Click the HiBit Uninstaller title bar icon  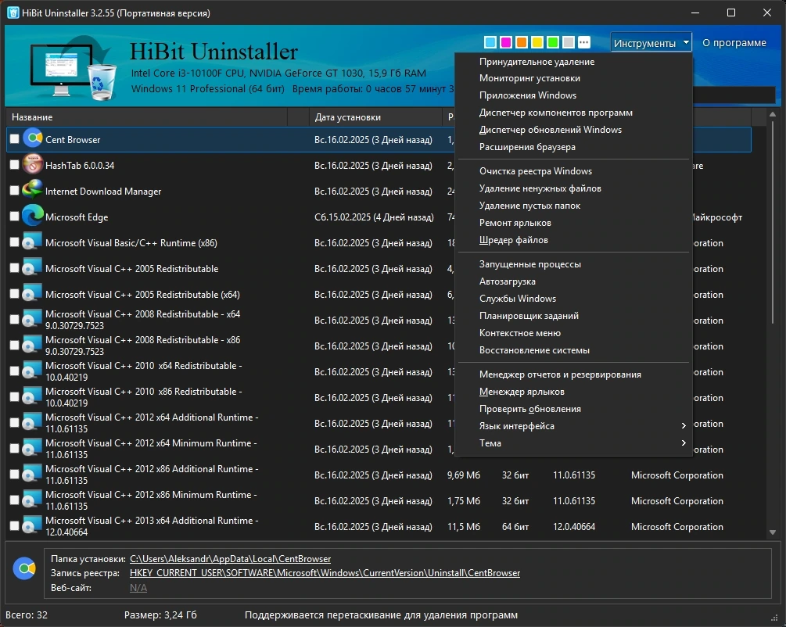pos(13,13)
